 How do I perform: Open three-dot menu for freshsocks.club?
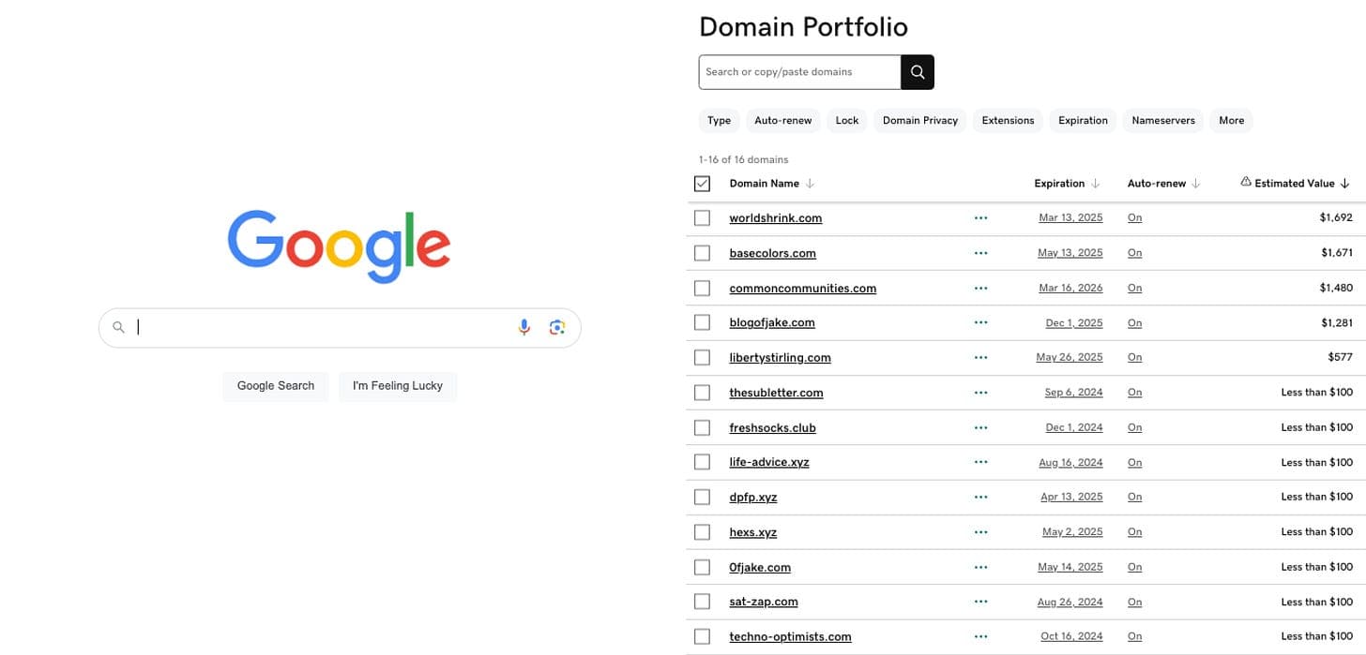coord(980,427)
